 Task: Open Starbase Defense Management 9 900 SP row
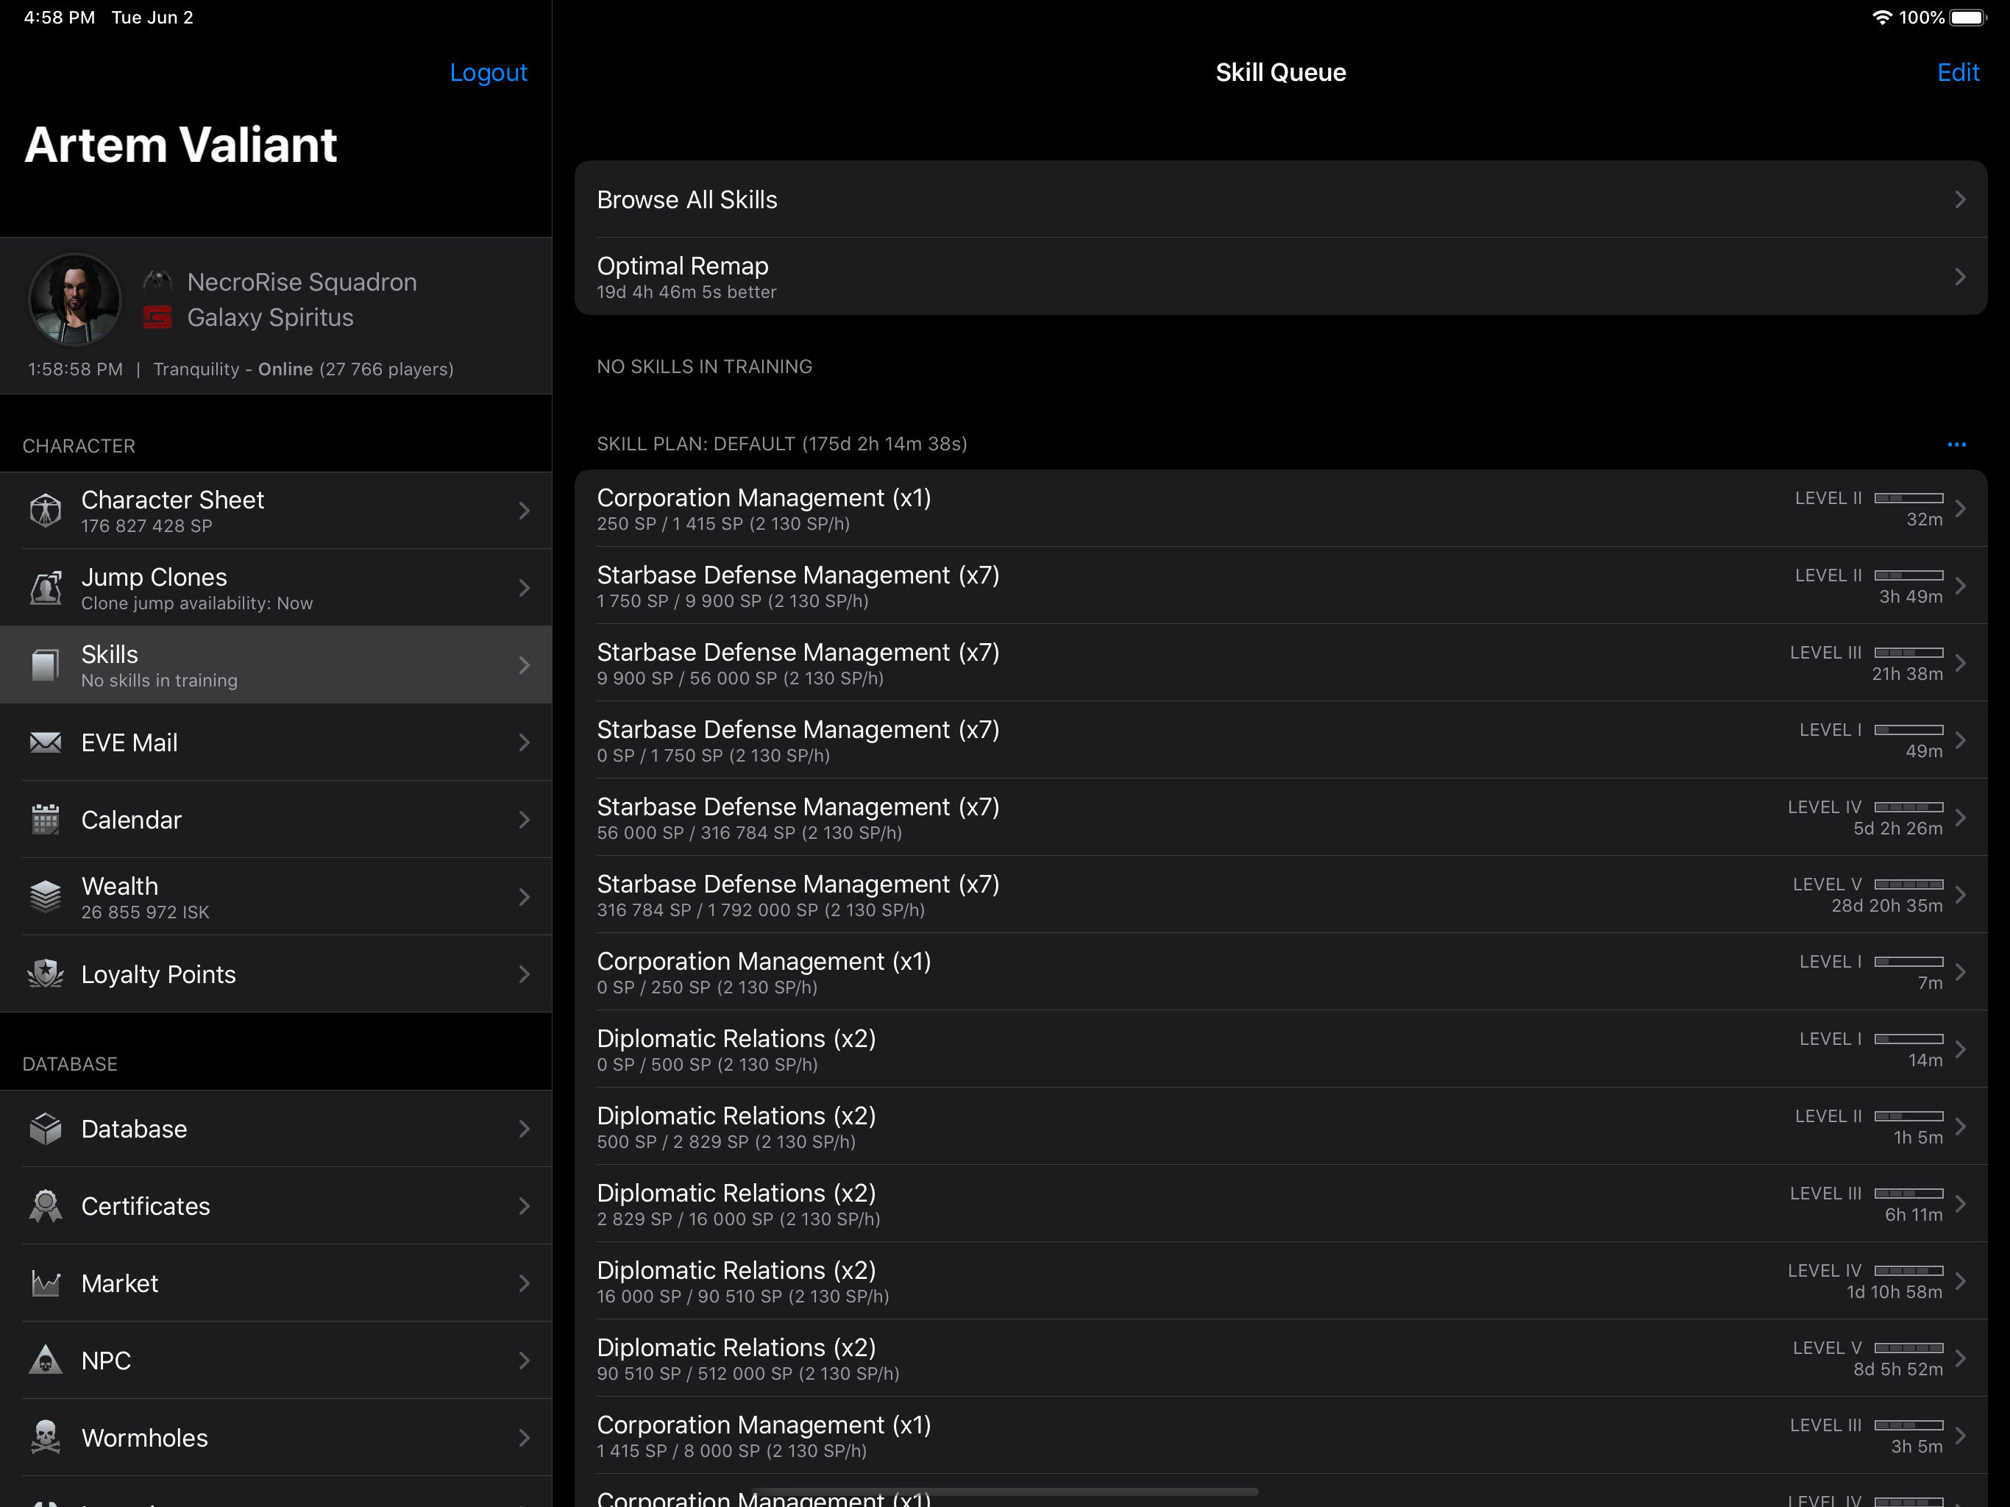[x=1280, y=662]
